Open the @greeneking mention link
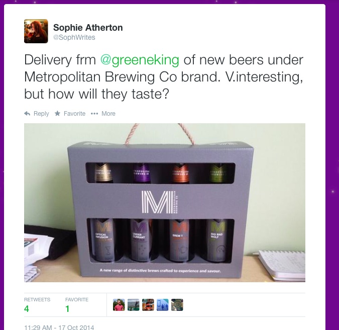 140,60
